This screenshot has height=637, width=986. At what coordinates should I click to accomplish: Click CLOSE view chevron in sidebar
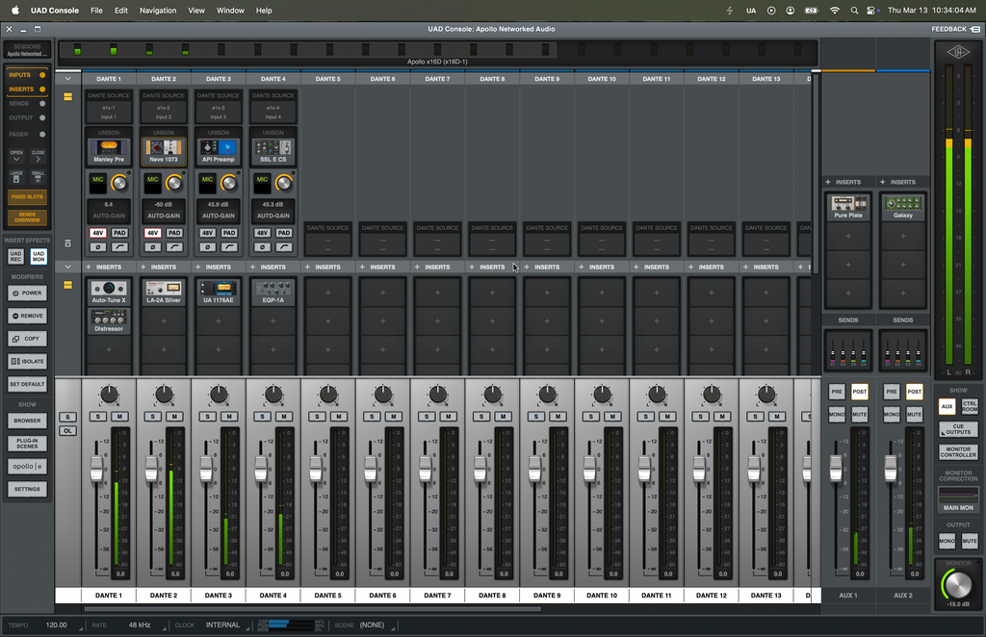point(38,156)
